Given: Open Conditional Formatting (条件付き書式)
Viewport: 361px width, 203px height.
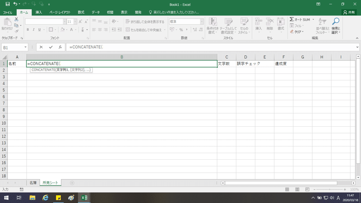Looking at the screenshot, I should point(212,26).
